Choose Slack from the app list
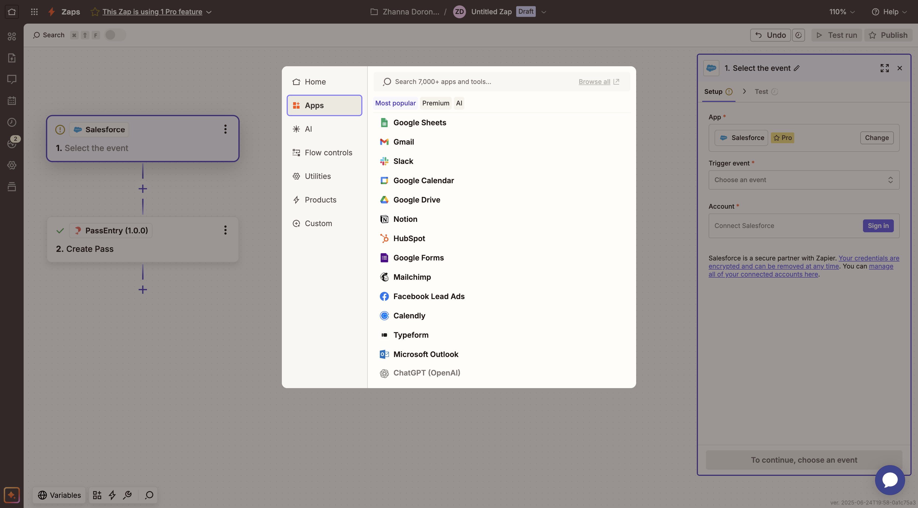Viewport: 918px width, 508px height. (x=501, y=161)
